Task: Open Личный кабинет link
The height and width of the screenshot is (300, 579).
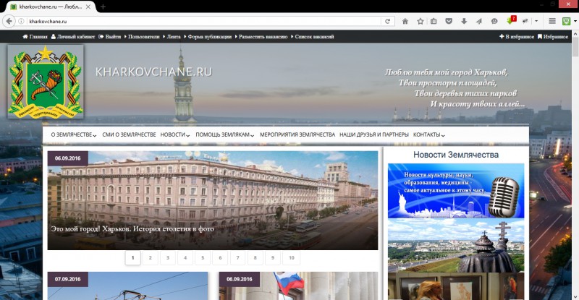Action: (x=73, y=37)
